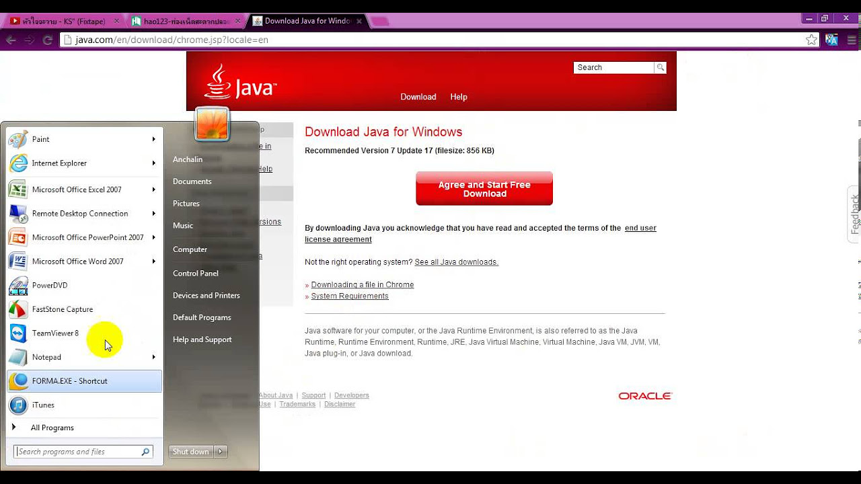
Task: Open See all Java downloads link
Action: (457, 262)
